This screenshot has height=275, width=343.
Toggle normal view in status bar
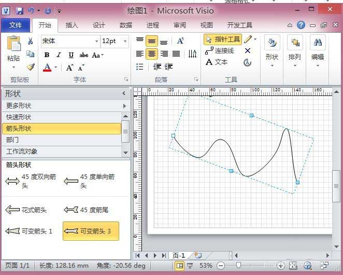click(x=180, y=266)
